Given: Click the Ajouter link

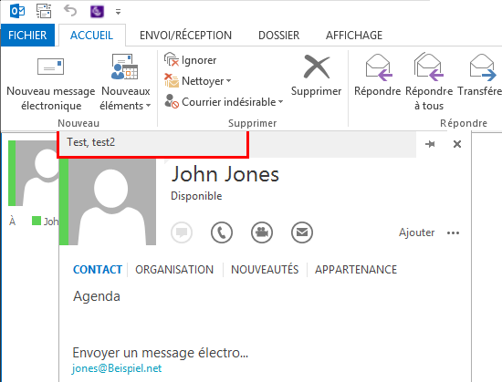Looking at the screenshot, I should (416, 232).
